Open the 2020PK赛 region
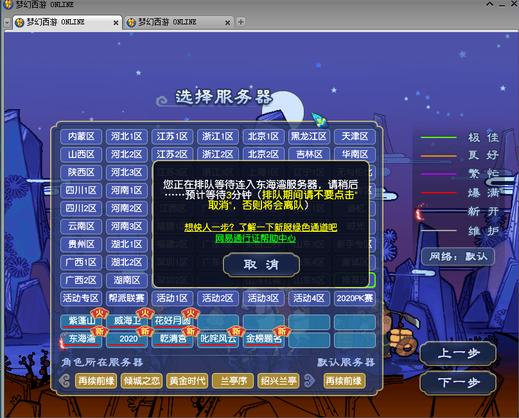The width and height of the screenshot is (519, 418). (355, 298)
